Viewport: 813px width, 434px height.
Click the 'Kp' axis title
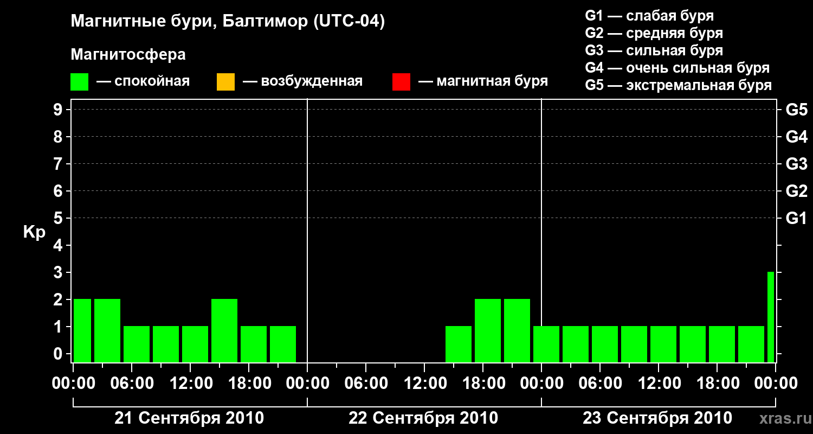click(x=34, y=232)
